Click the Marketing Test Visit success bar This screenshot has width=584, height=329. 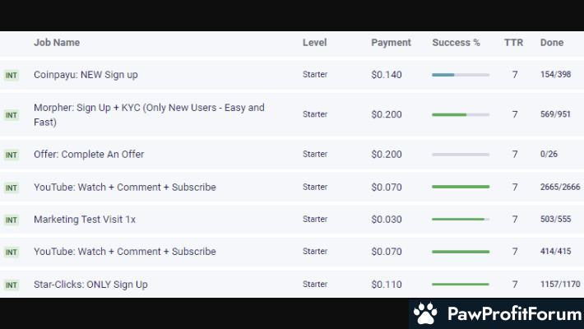pos(461,219)
